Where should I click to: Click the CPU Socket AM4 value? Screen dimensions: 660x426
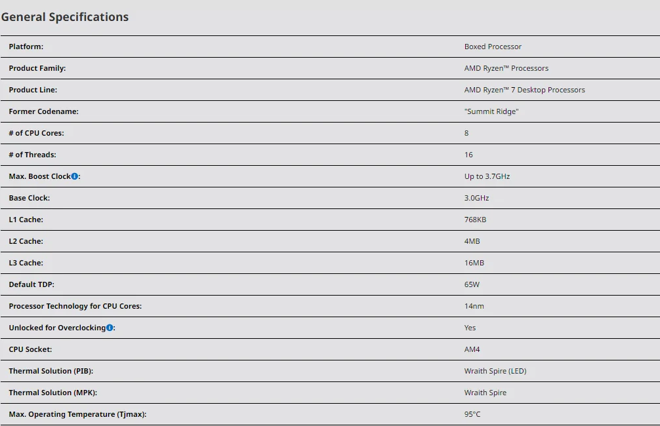point(472,349)
